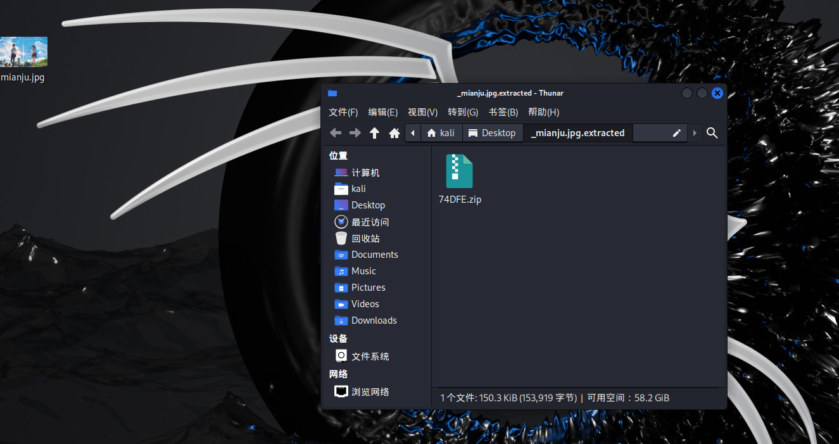Click the 浏览网络 network icon
Screen dimensions: 839x444
341,391
